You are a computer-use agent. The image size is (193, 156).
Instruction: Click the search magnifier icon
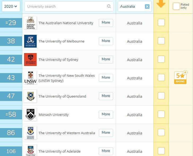109,6
